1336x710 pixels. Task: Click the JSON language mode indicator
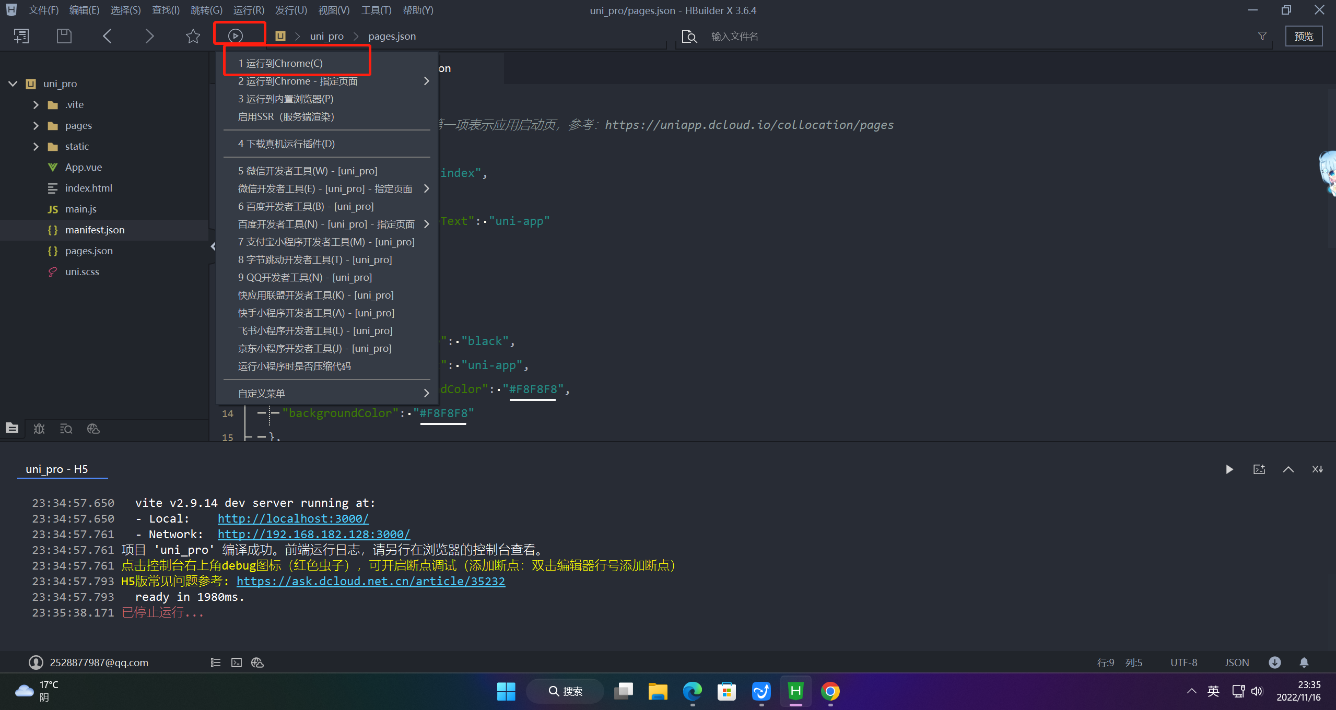click(1237, 662)
